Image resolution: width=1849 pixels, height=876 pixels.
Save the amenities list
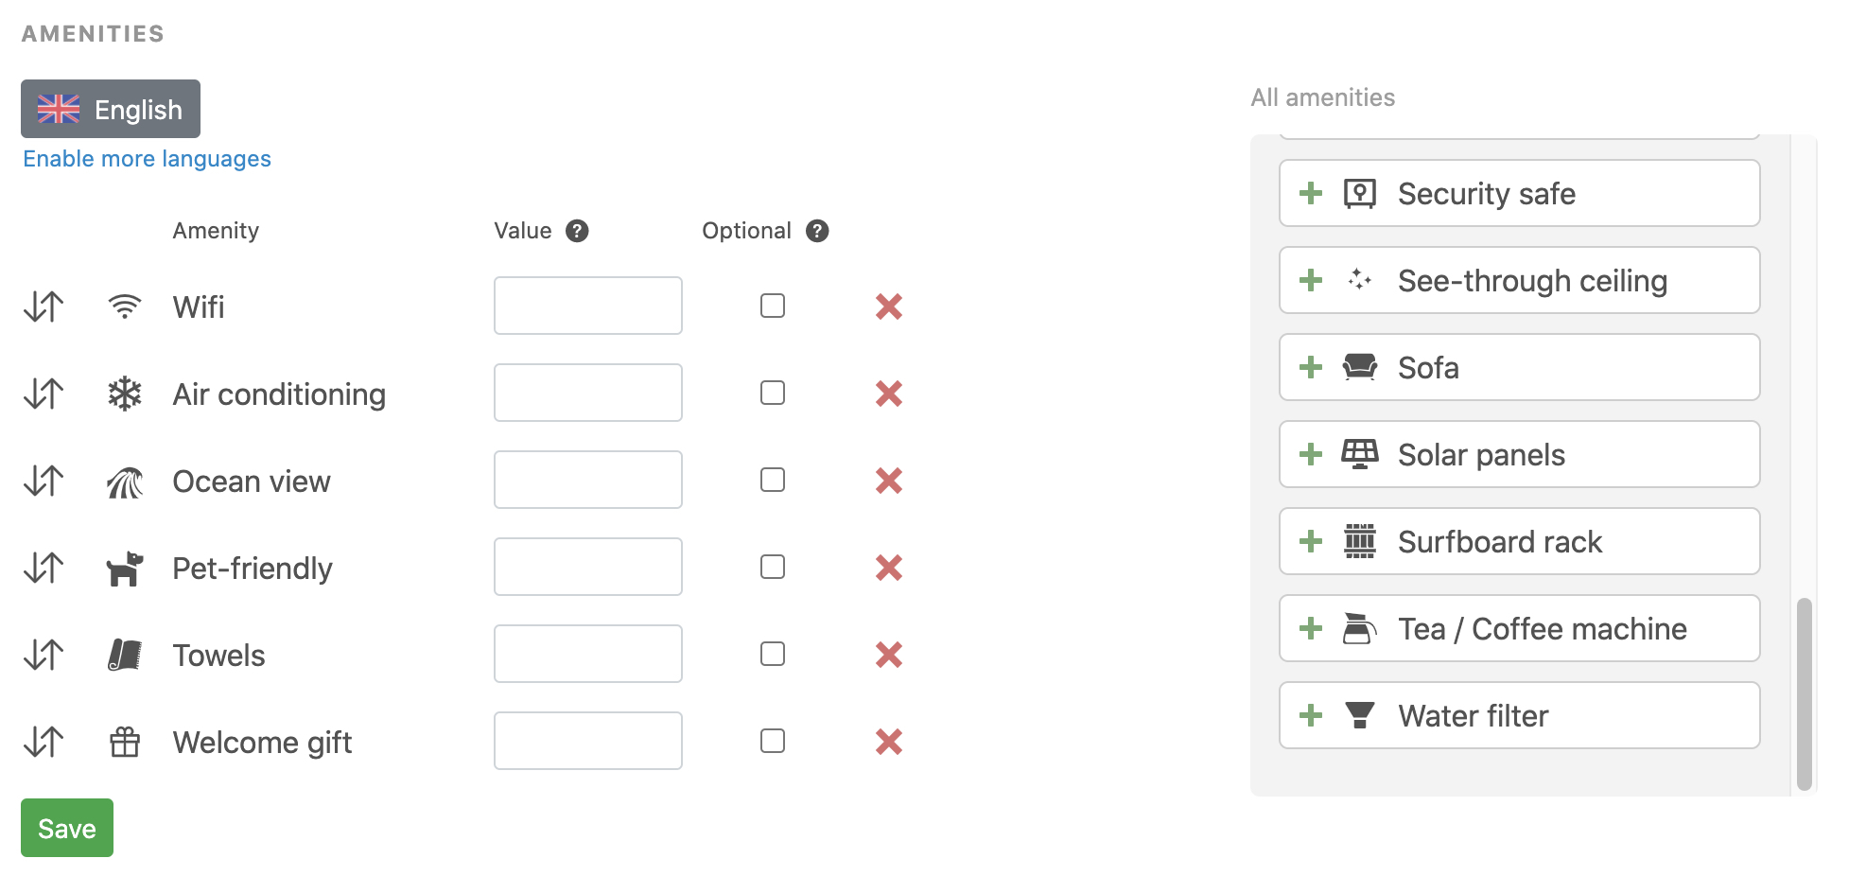coord(67,828)
